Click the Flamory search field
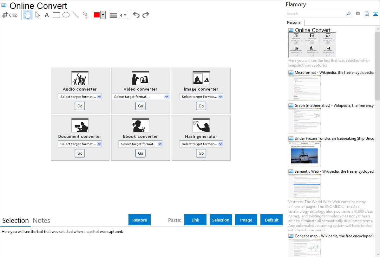Image resolution: width=380 pixels, height=257 pixels. (316, 14)
